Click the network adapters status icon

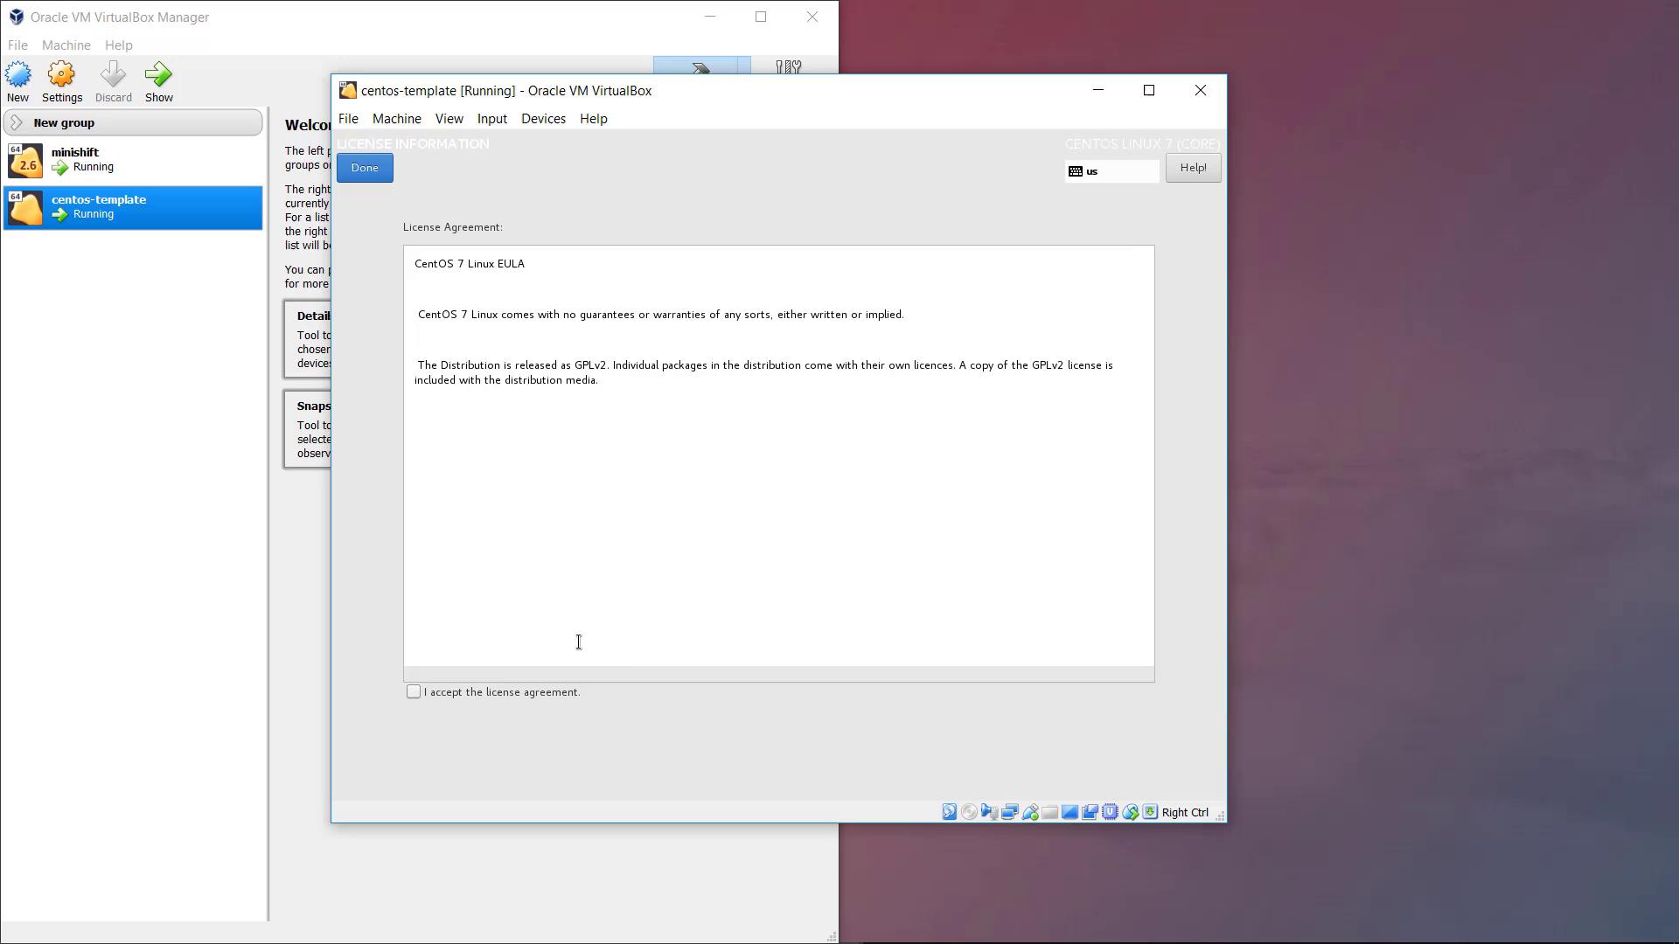tap(1009, 812)
